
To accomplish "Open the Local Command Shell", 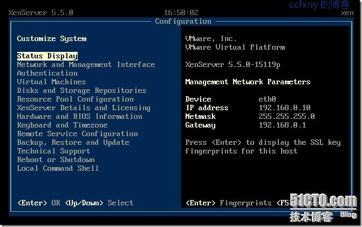I will [58, 169].
